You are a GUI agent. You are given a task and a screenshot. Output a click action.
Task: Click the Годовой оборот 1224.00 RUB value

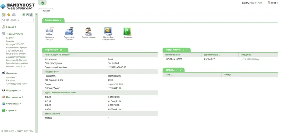click(x=114, y=88)
